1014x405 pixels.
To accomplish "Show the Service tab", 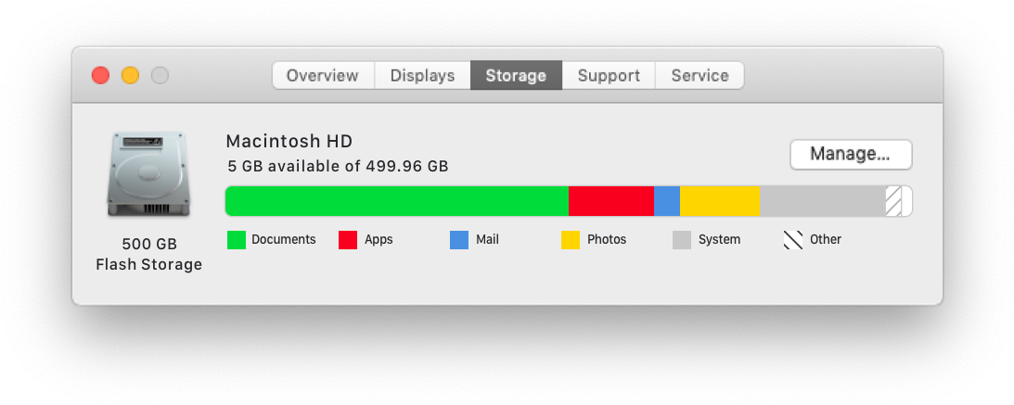I will [700, 76].
